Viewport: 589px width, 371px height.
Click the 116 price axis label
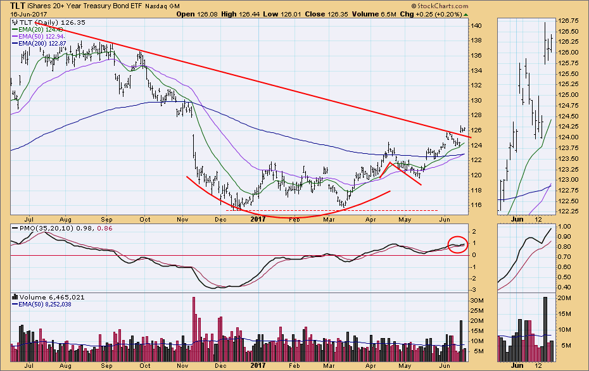click(476, 205)
